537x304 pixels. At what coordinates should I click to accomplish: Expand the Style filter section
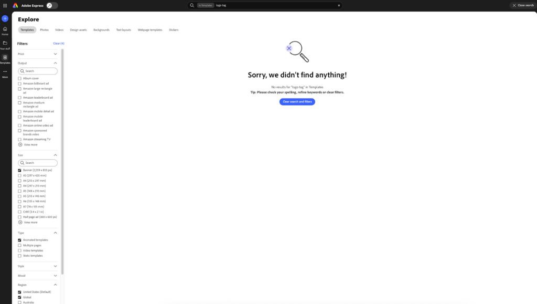point(55,266)
